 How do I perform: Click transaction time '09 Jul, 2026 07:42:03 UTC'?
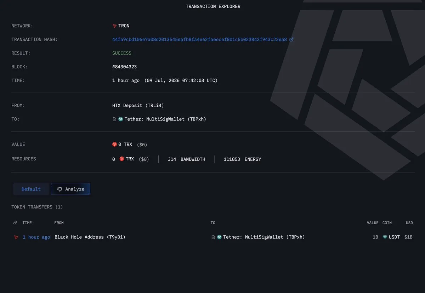(181, 81)
